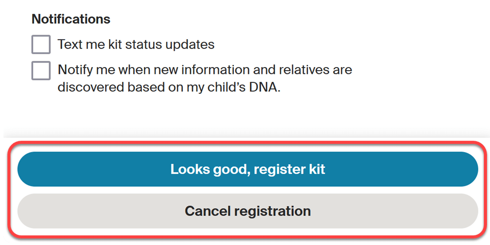The image size is (490, 245).
Task: Enable the Text me kit status updates checkbox
Action: point(41,44)
